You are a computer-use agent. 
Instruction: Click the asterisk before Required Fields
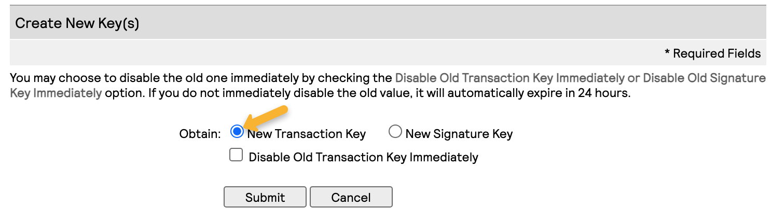(667, 53)
